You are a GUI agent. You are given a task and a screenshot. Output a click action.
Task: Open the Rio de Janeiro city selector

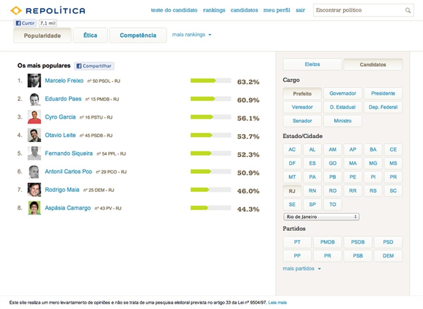pos(321,217)
